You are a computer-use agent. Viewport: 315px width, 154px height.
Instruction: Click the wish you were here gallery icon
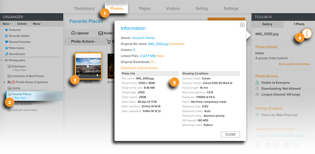pos(9,110)
